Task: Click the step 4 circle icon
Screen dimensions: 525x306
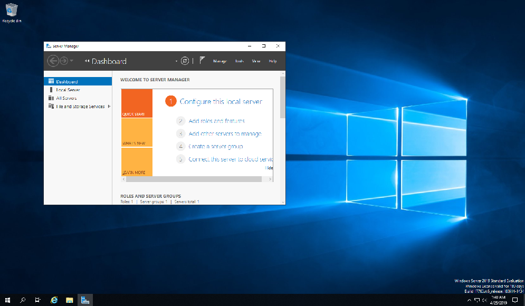Action: tap(181, 146)
